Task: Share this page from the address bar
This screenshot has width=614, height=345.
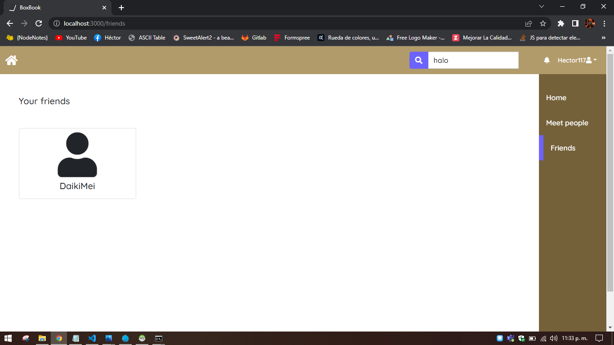Action: 529,23
